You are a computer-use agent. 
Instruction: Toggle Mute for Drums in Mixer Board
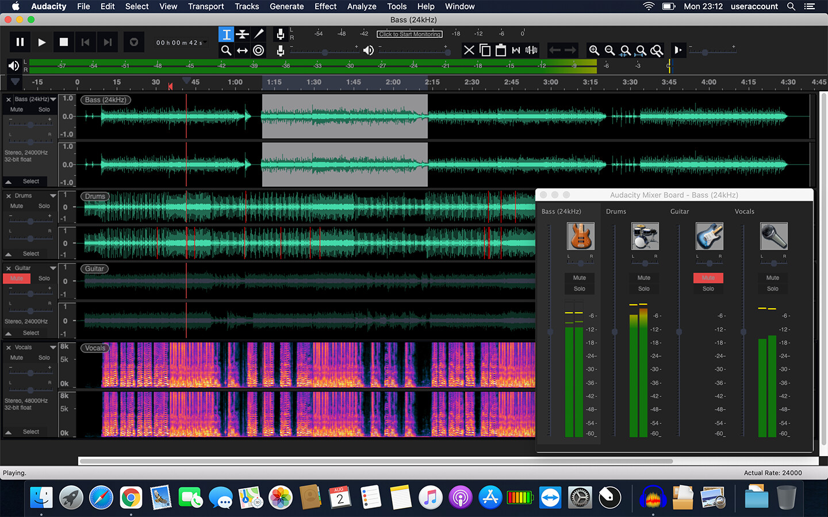[x=644, y=277]
